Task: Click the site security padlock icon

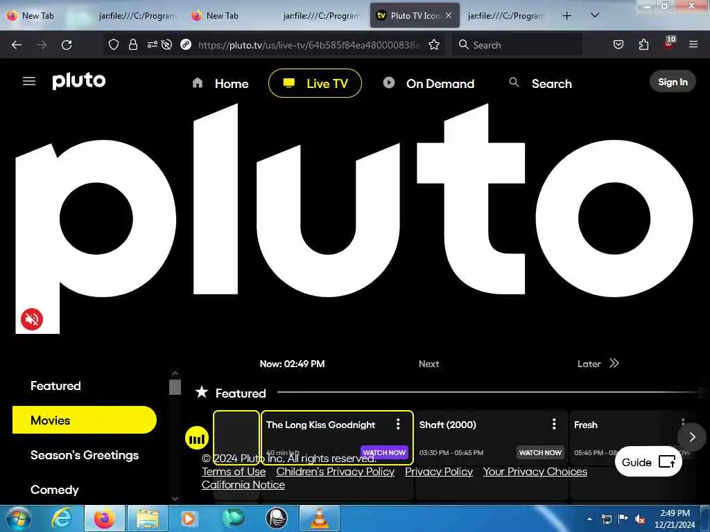Action: coord(132,44)
